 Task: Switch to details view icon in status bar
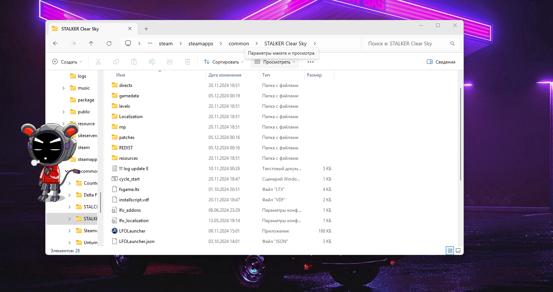pyautogui.click(x=450, y=250)
